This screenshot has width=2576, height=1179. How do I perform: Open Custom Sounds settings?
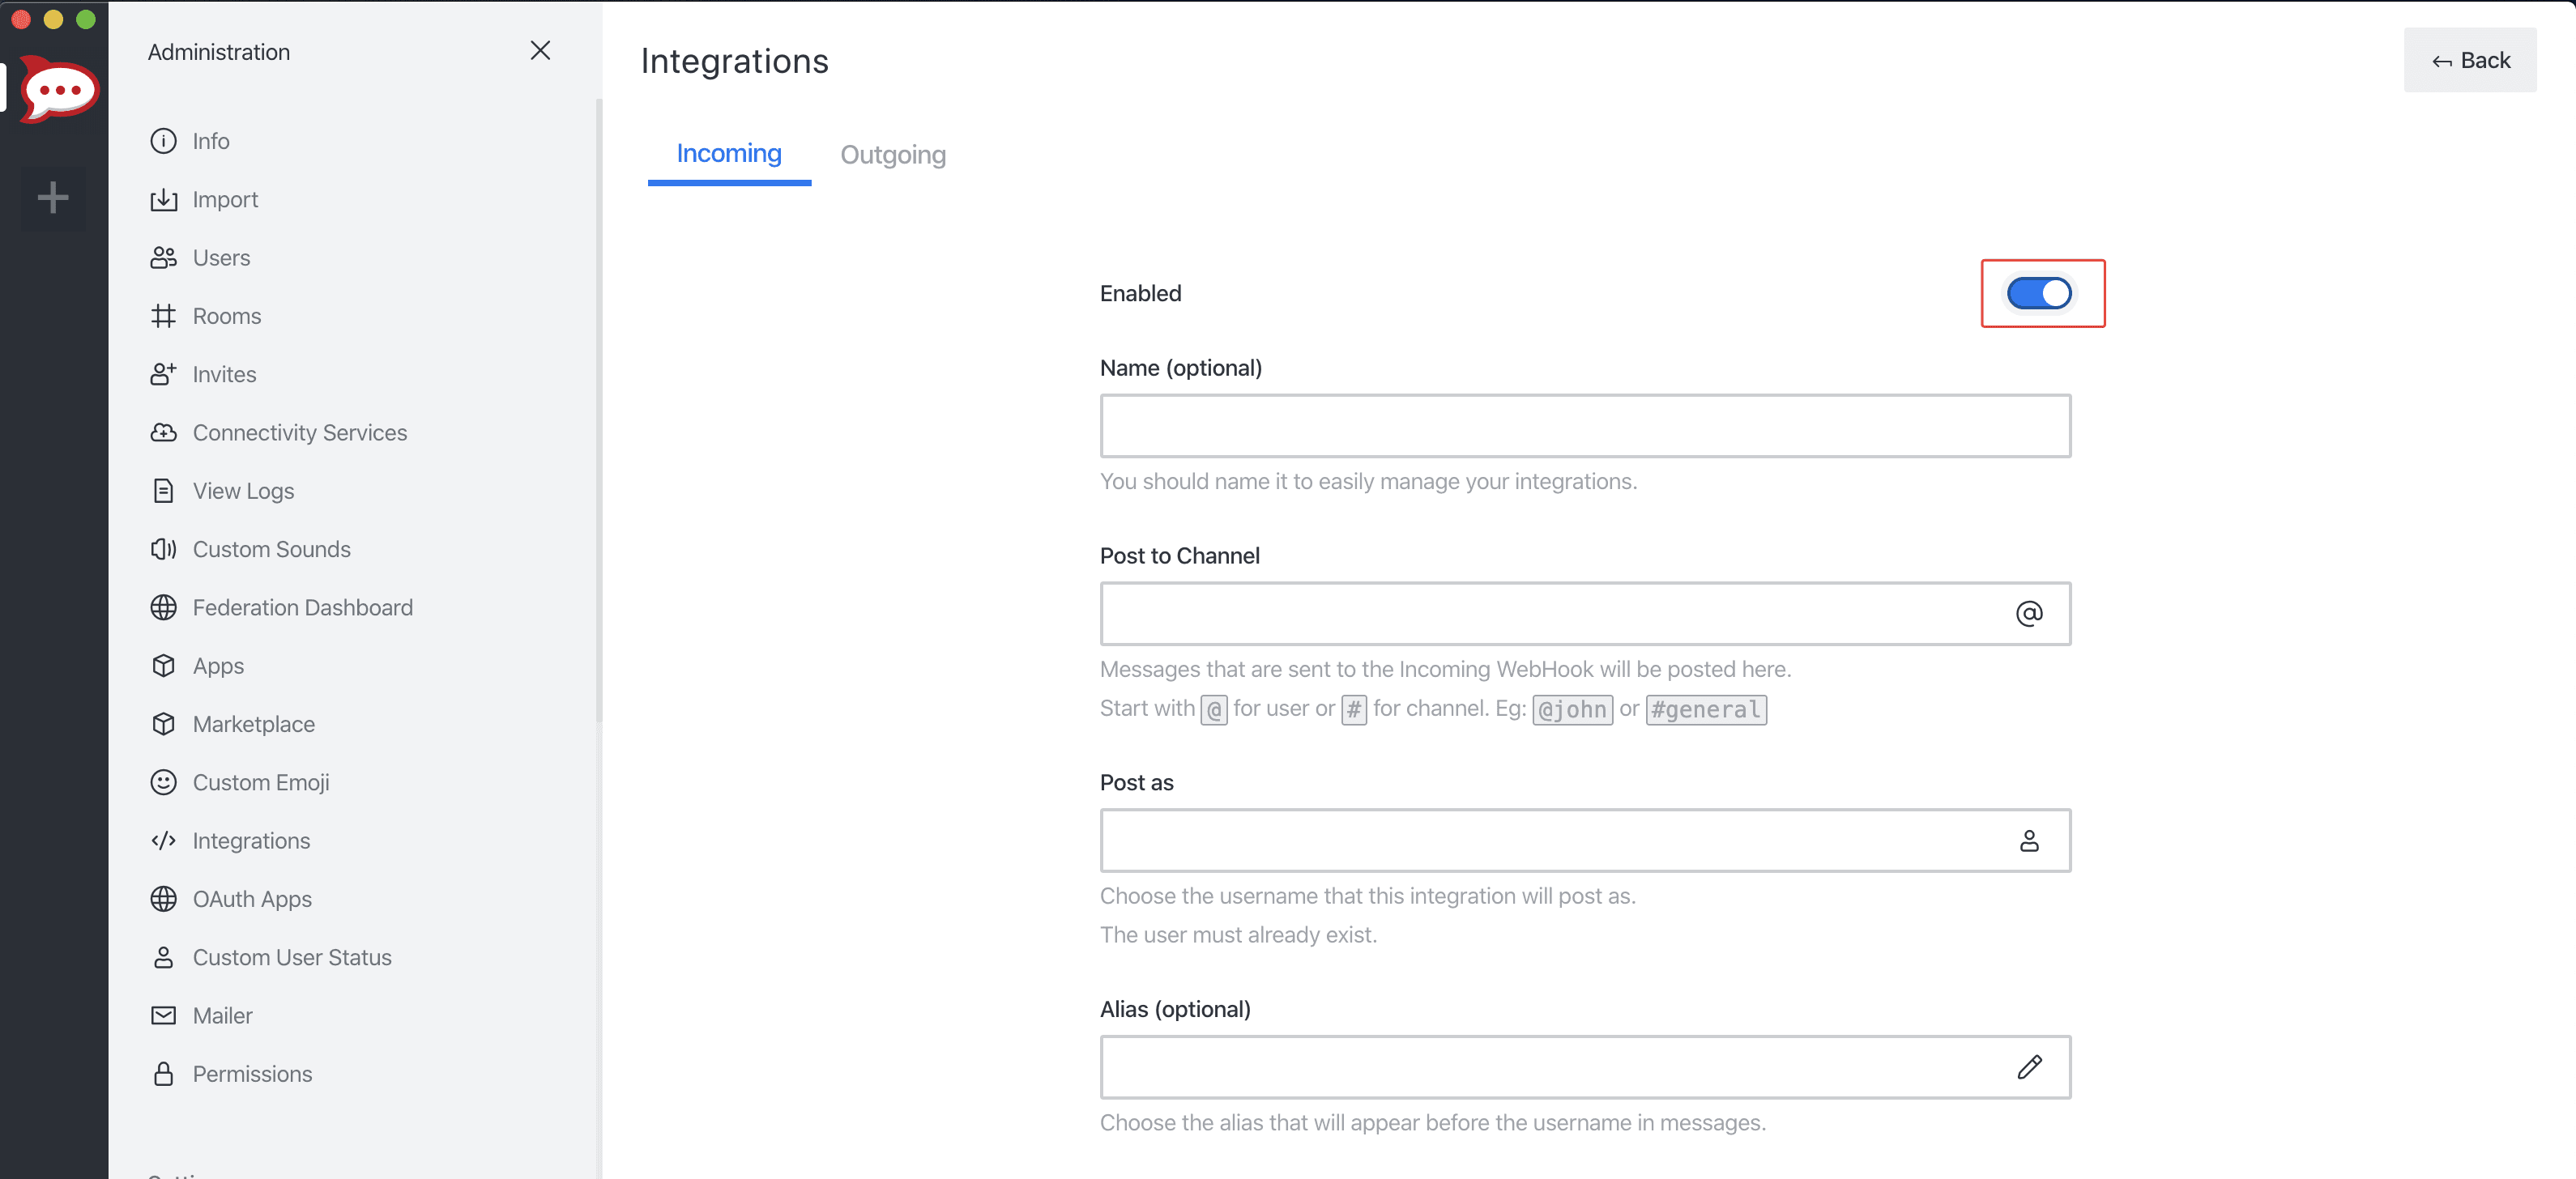click(x=270, y=548)
